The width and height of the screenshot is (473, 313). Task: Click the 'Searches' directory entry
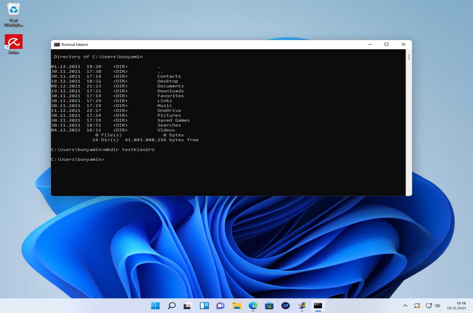(x=169, y=125)
